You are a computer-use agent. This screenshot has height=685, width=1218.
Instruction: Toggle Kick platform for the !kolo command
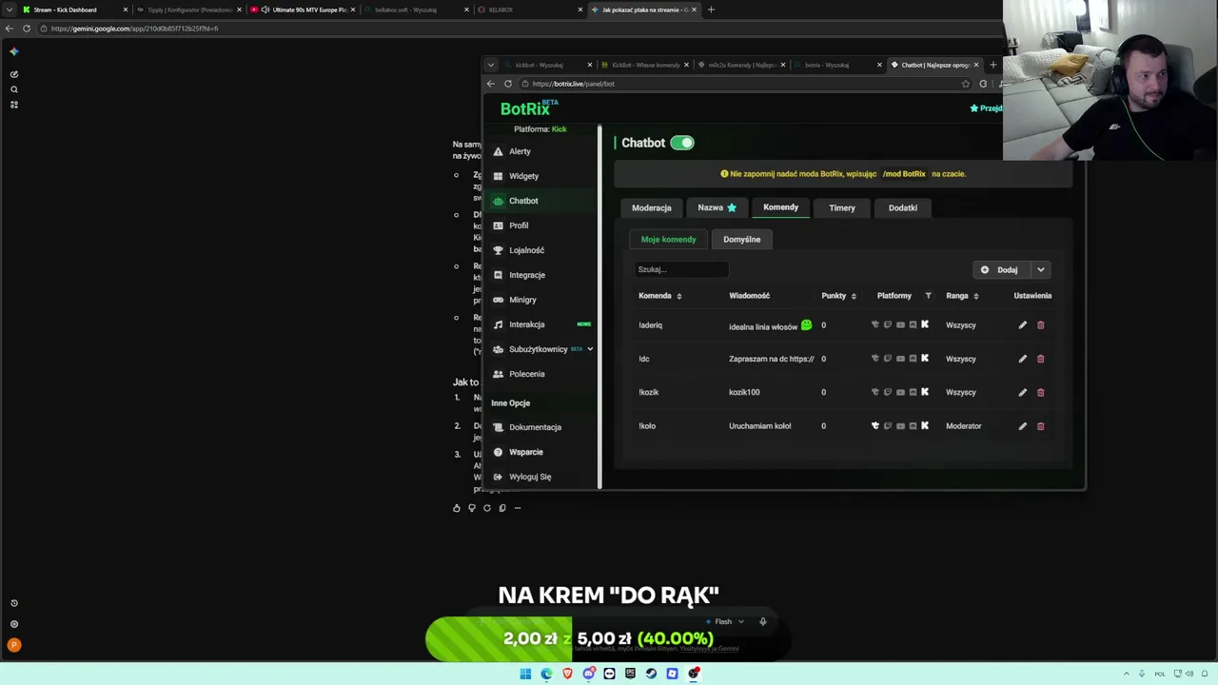925,426
